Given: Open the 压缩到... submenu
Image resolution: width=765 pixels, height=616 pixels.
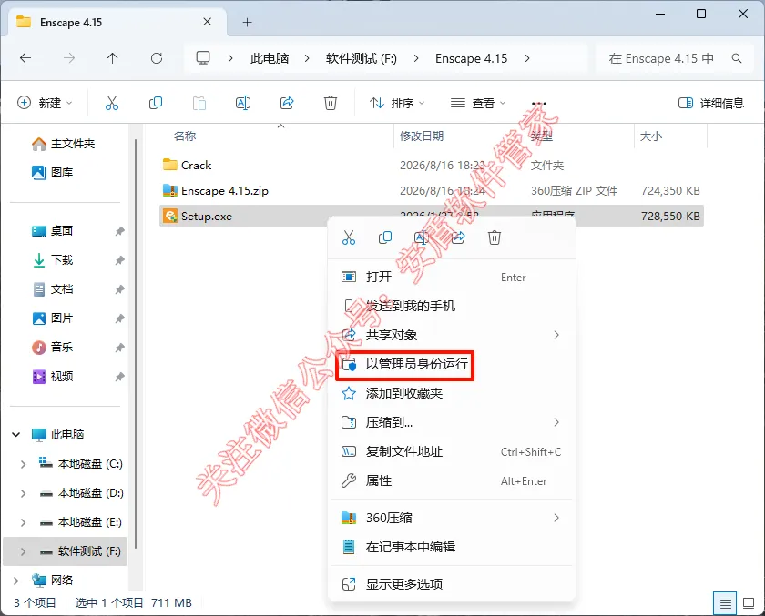Looking at the screenshot, I should coord(452,422).
